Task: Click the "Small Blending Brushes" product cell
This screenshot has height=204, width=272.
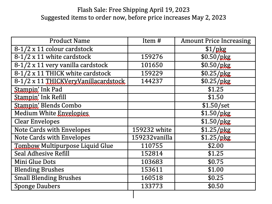Action: tap(47, 178)
